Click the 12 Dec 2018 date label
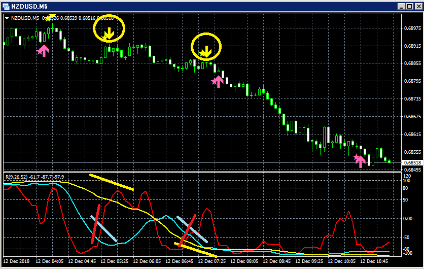Screen dimensions: 424x269 pos(16,261)
